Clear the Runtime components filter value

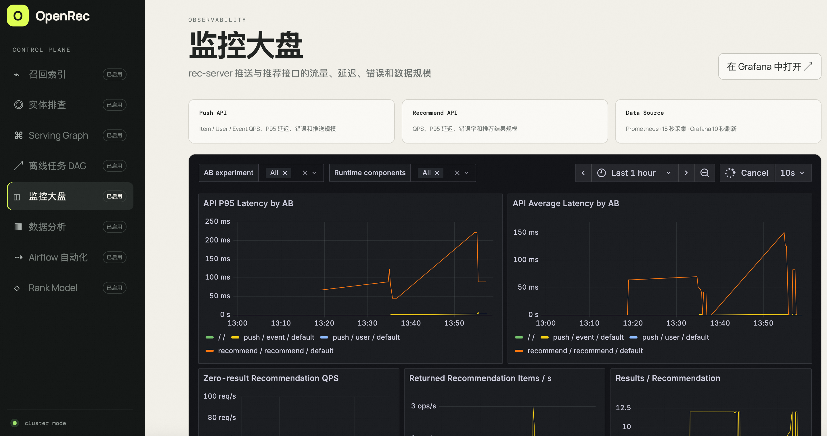457,173
